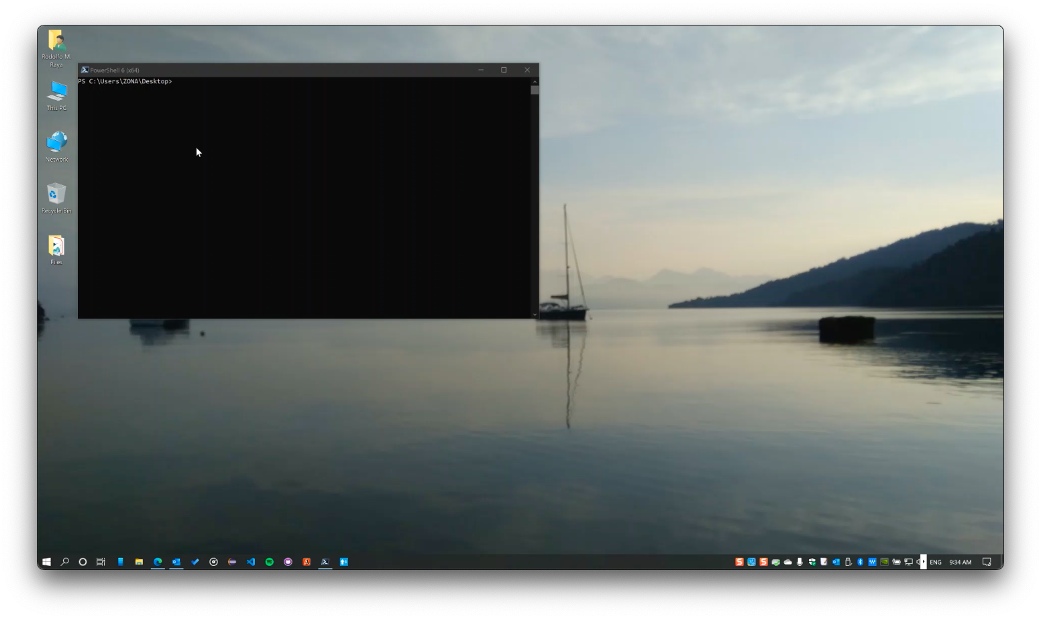Open Windows Security shield in tray
This screenshot has height=619, width=1041.
point(812,562)
